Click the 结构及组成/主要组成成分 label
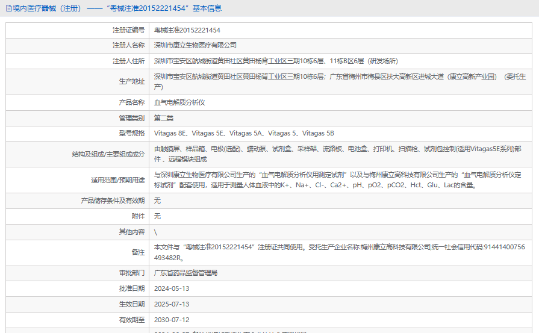This screenshot has width=539, height=333. pyautogui.click(x=108, y=154)
